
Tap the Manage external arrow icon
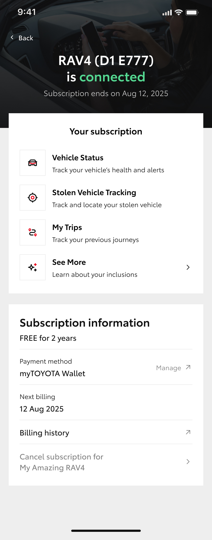pyautogui.click(x=188, y=367)
